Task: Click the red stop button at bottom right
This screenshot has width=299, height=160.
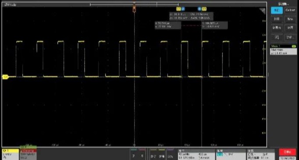Action: (x=288, y=152)
